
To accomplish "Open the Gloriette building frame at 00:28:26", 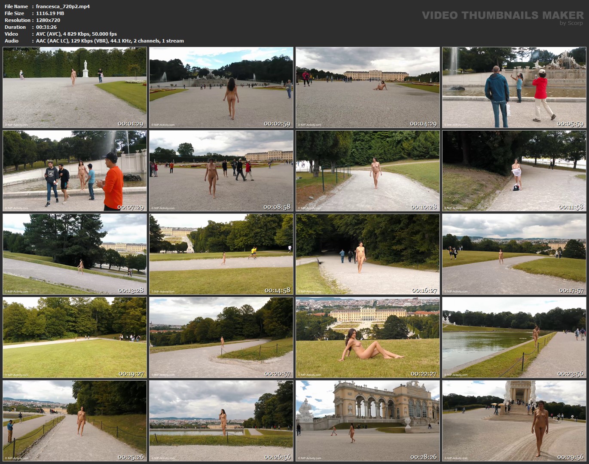I will tap(368, 421).
